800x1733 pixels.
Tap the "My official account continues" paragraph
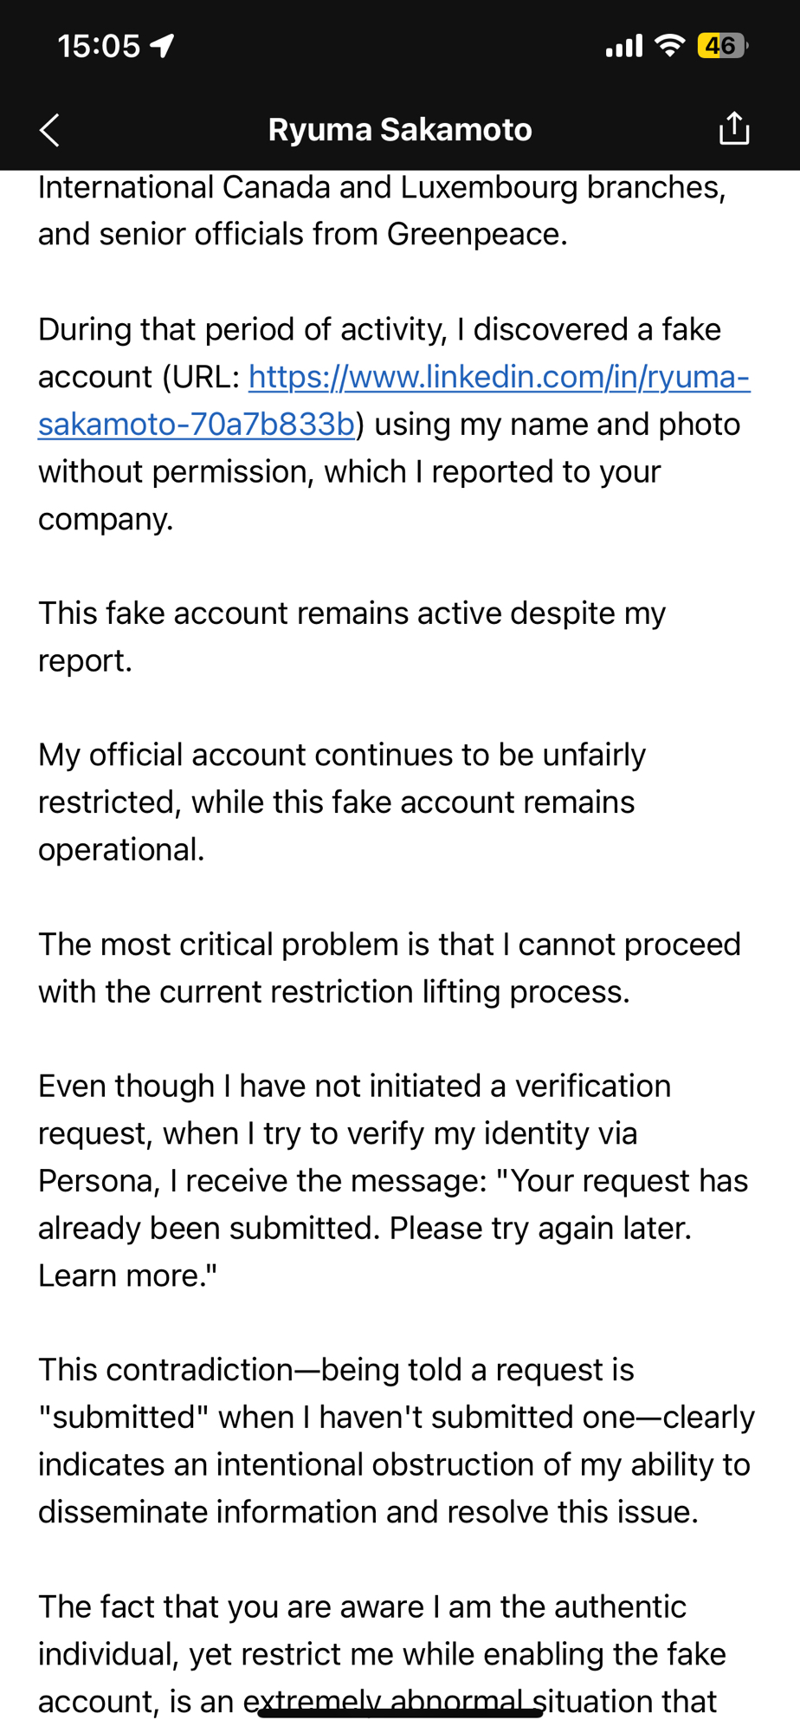(341, 802)
